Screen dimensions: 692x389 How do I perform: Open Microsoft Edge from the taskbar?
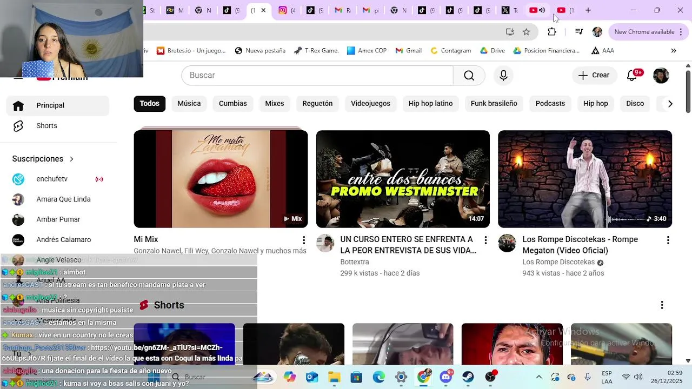(379, 377)
